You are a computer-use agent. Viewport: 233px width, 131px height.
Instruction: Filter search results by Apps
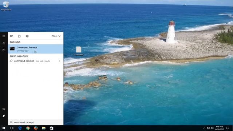pos(12,36)
